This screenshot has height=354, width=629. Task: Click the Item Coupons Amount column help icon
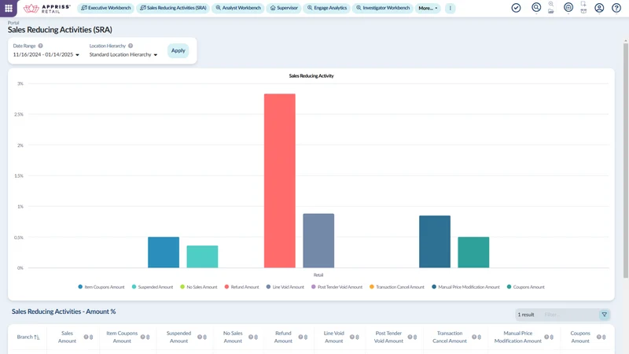[x=142, y=337]
